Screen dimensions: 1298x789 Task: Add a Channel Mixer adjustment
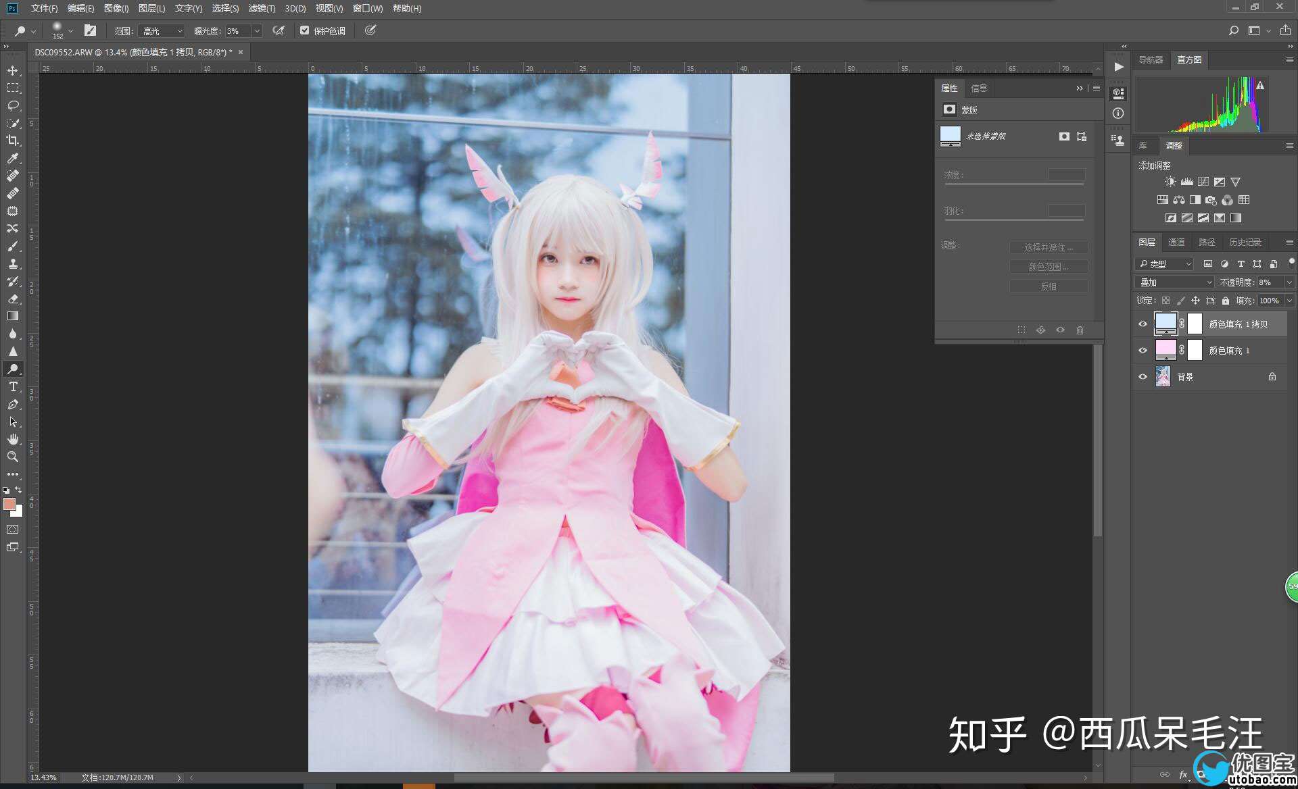point(1228,200)
